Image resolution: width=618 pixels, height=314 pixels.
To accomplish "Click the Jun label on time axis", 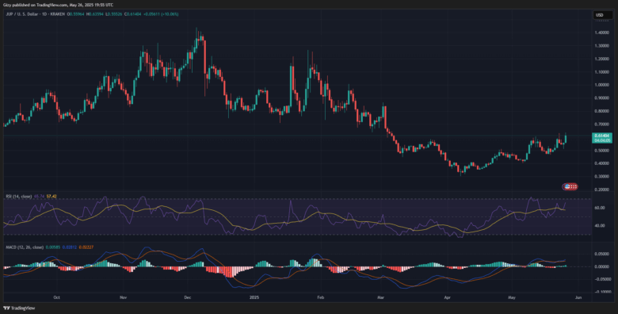I will (578, 298).
